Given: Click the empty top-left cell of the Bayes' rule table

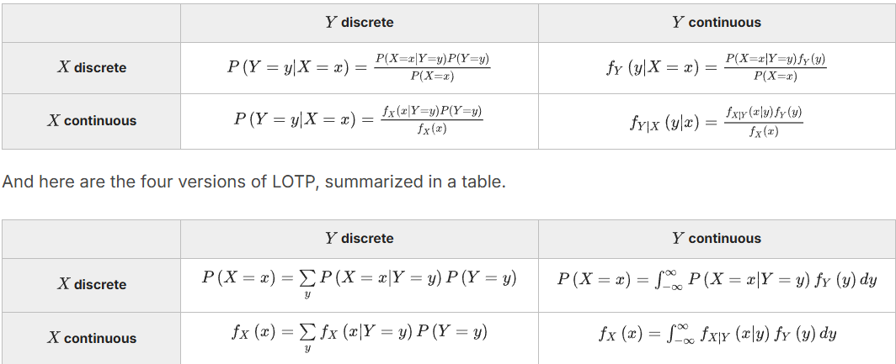Looking at the screenshot, I should pyautogui.click(x=91, y=23).
